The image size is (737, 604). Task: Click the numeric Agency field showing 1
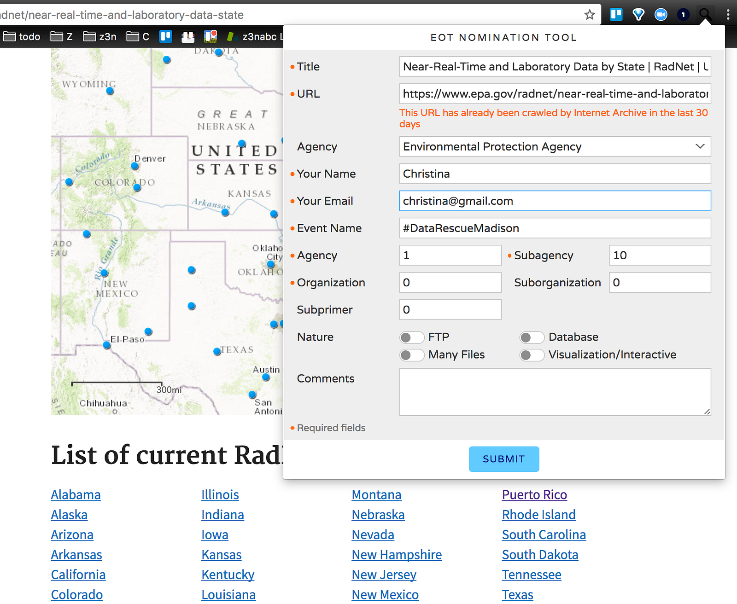450,255
